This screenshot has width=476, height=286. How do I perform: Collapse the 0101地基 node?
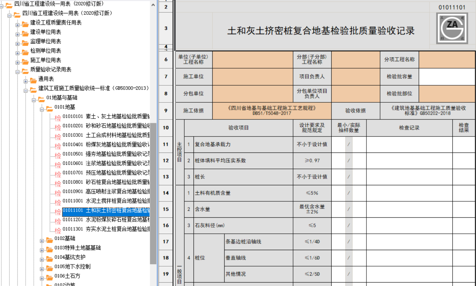[x=42, y=109]
